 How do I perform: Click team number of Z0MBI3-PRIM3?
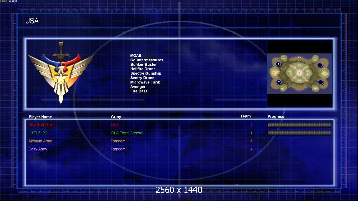point(251,125)
